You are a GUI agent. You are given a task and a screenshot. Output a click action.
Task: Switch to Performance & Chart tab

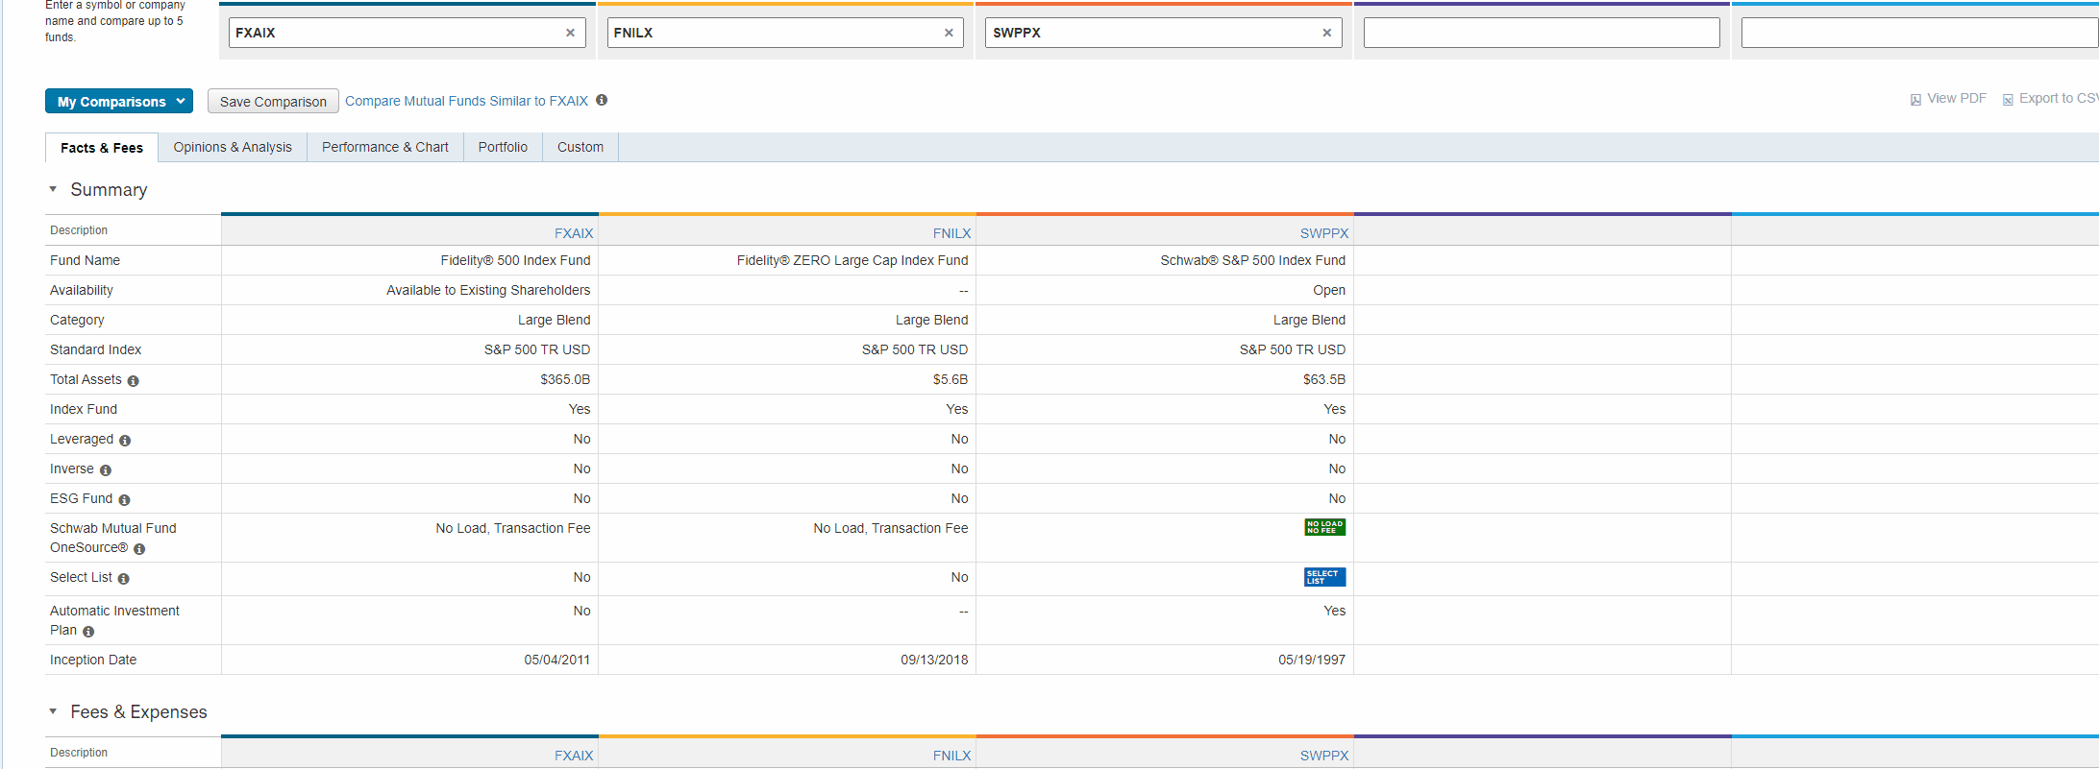pyautogui.click(x=385, y=147)
